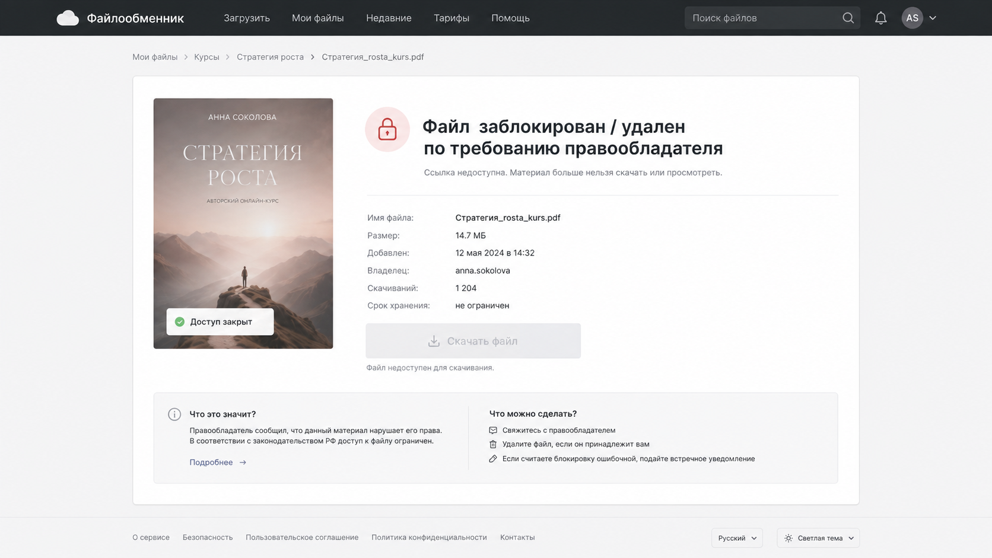The image size is (992, 558).
Task: Open the Курсы breadcrumb
Action: click(x=206, y=57)
